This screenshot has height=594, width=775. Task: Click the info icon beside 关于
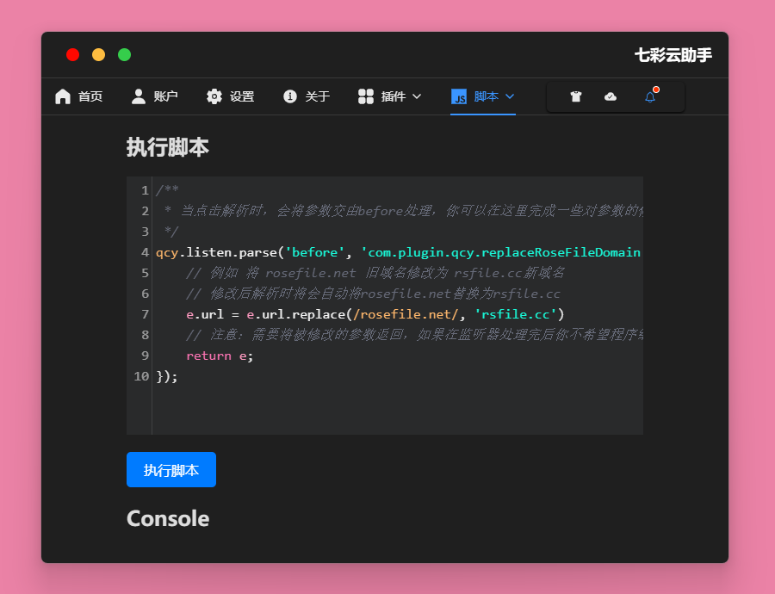pyautogui.click(x=290, y=96)
